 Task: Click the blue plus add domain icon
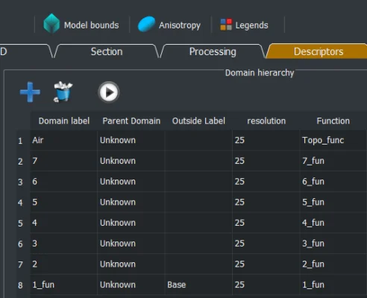click(30, 92)
